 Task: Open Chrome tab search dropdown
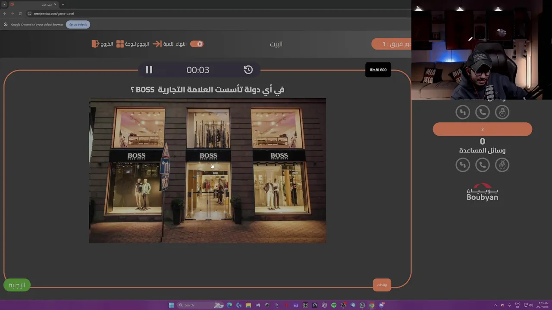[4, 4]
